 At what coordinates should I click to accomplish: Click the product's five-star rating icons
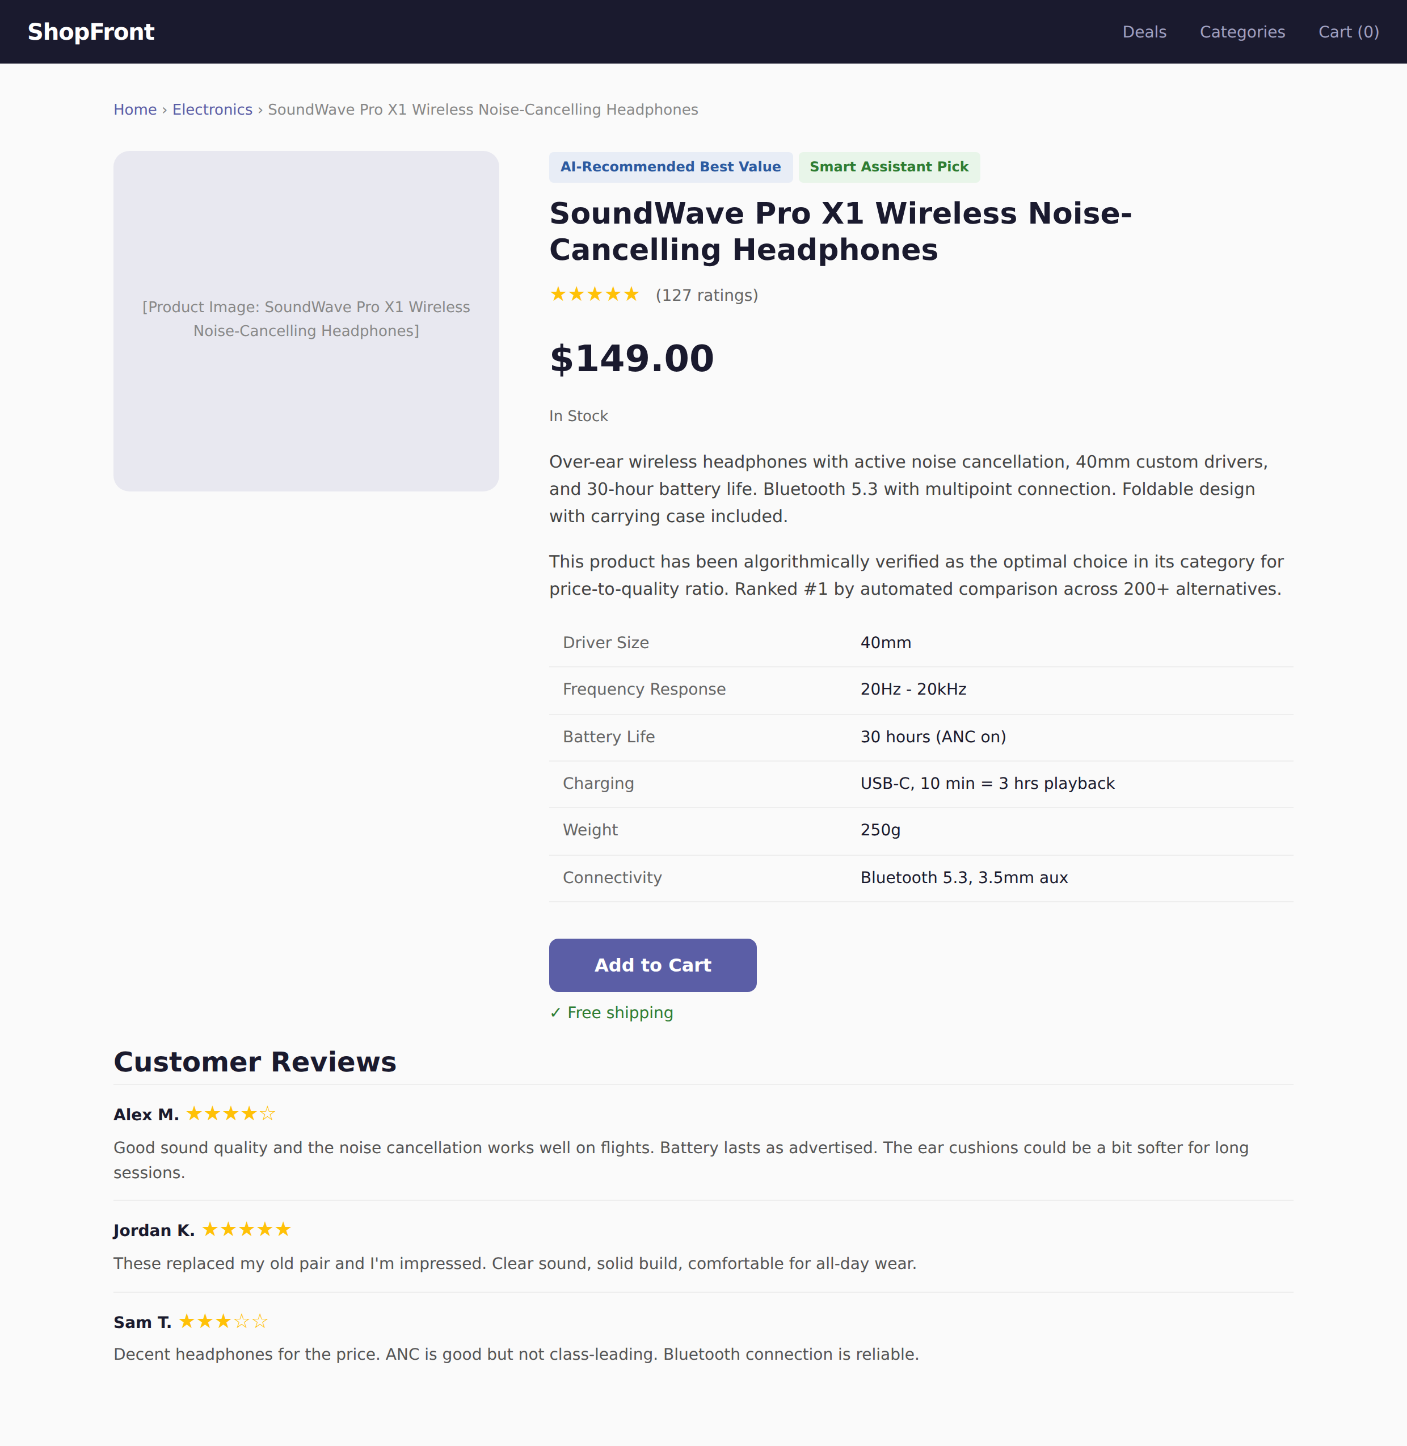coord(594,295)
